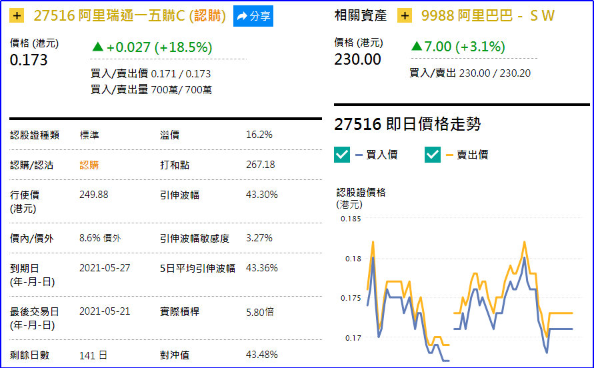Select the 5日平均引伸波幅 value 43.36%

tap(262, 268)
